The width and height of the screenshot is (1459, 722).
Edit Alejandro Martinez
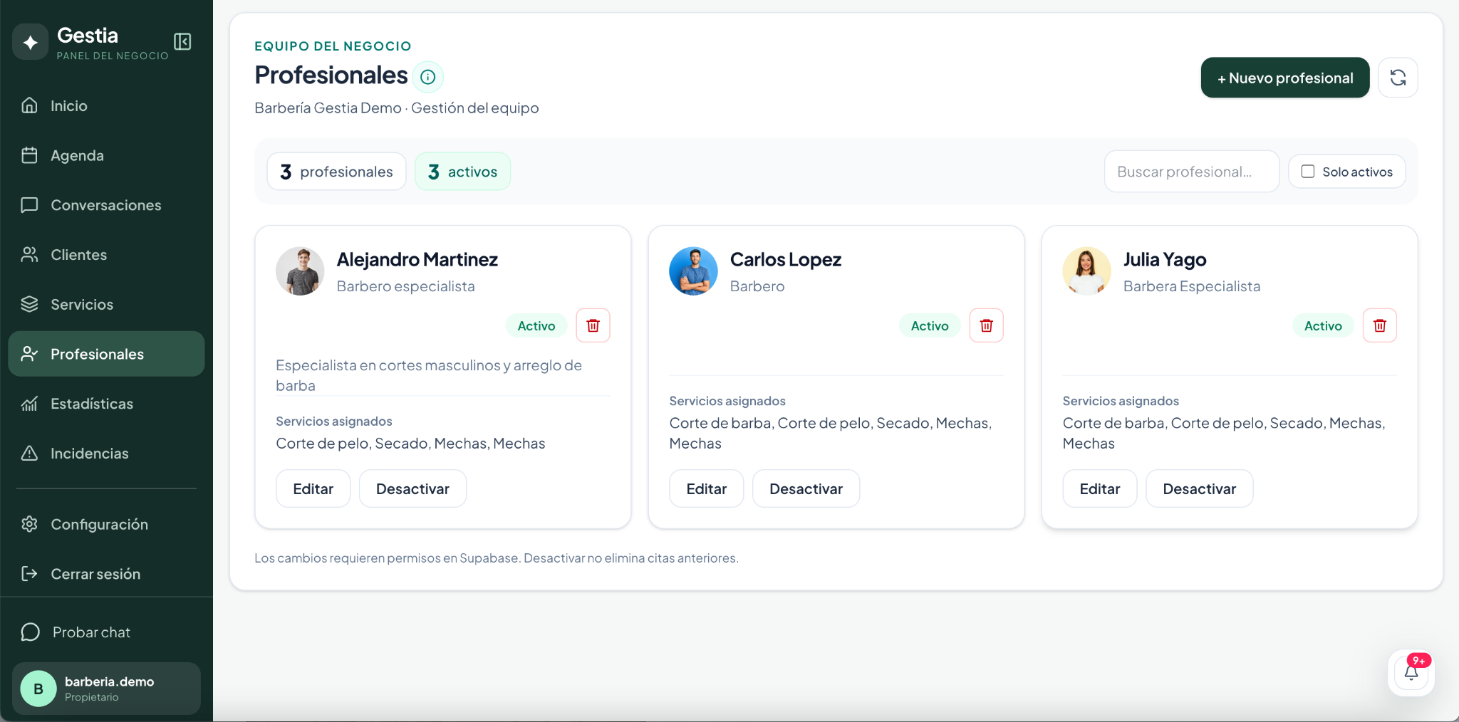[313, 488]
